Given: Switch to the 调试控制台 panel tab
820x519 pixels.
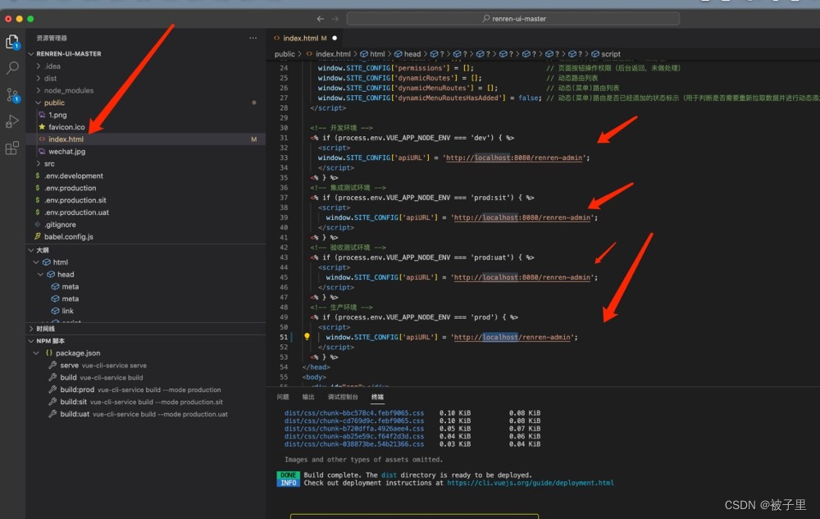Looking at the screenshot, I should click(343, 397).
